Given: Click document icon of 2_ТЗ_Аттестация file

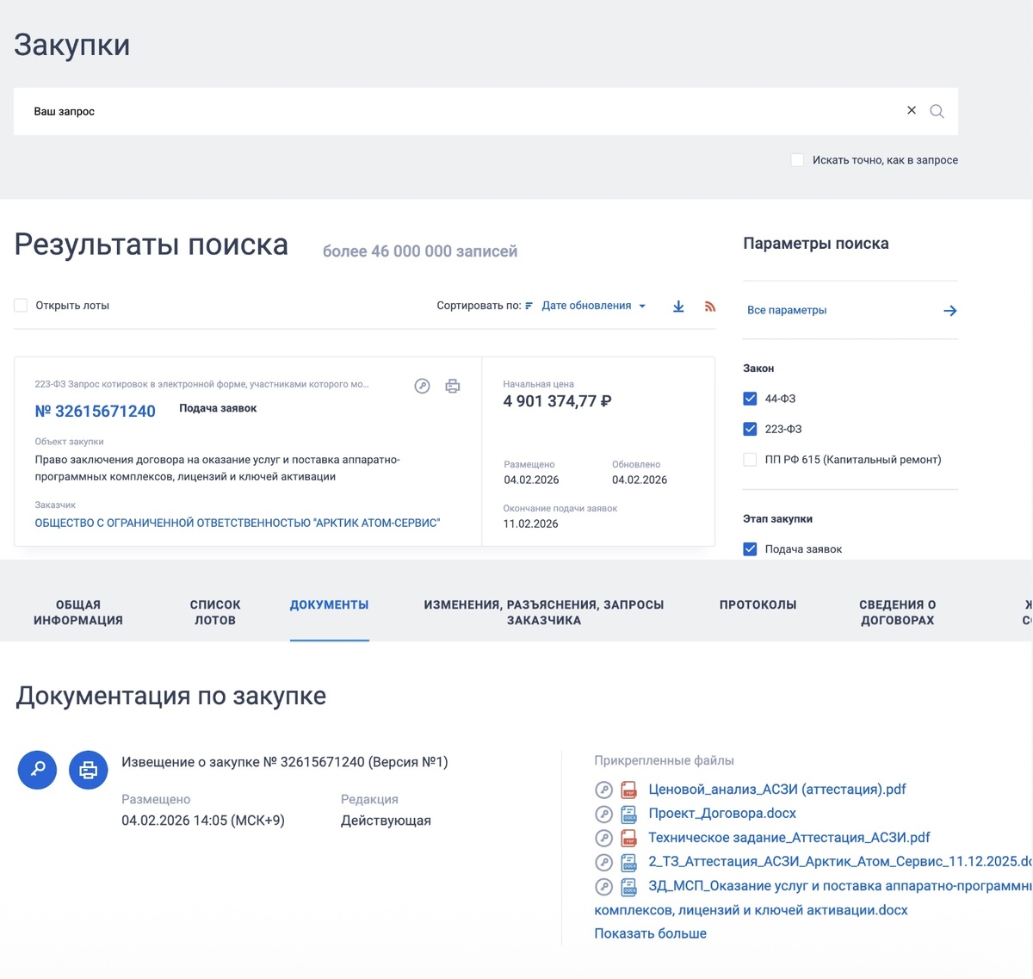Looking at the screenshot, I should (x=629, y=863).
